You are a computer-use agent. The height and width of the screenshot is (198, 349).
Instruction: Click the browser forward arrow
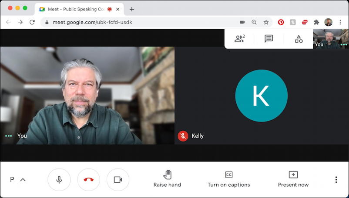click(x=20, y=22)
